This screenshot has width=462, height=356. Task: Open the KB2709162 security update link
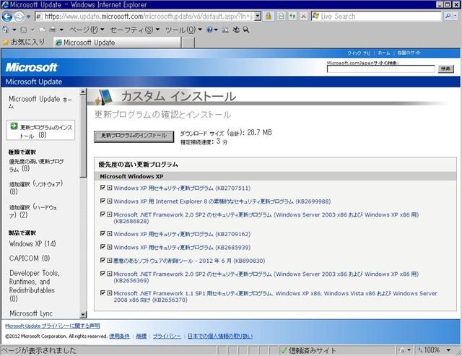pos(182,234)
